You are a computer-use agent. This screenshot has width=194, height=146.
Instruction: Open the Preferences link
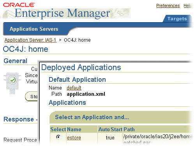168,5
